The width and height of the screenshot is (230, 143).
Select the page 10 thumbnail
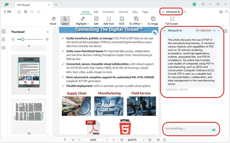coord(29,116)
